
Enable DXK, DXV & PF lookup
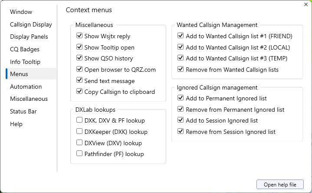click(x=79, y=120)
